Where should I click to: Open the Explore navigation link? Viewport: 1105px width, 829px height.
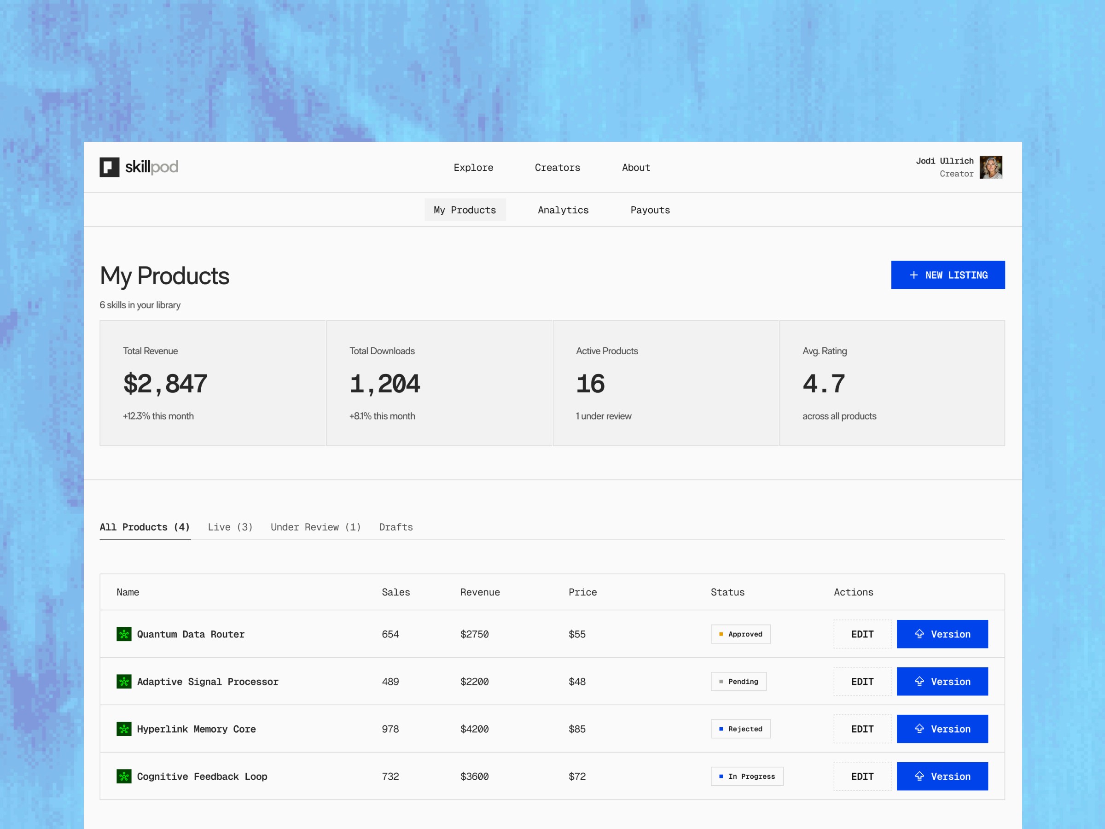[x=473, y=167]
